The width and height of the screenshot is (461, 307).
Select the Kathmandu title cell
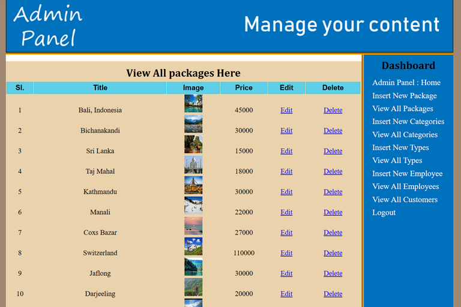tap(100, 192)
